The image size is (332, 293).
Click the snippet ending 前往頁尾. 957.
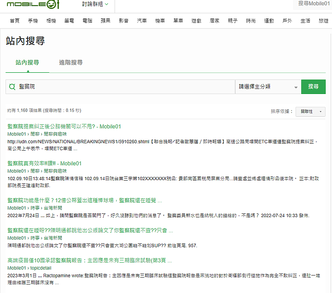(x=102, y=246)
